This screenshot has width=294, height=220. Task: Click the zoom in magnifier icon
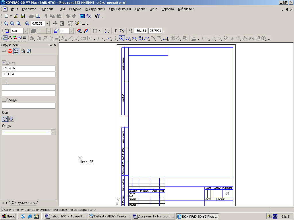(x=12, y=23)
